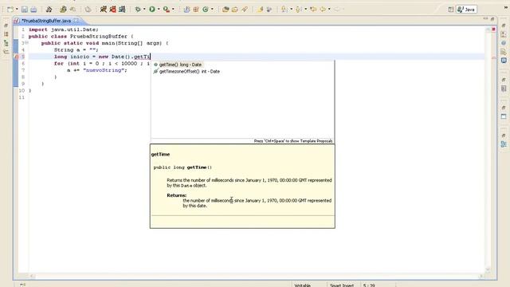Viewport: 510px width, 287px height.
Task: Click the error marker on line 5
Action: tap(16, 57)
